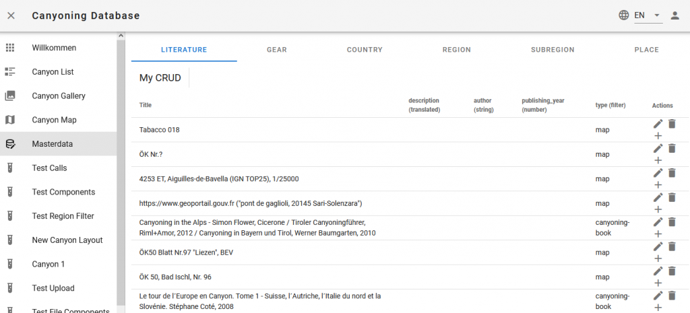This screenshot has width=690, height=313.
Task: Navigate to Canyon List
Action: pyautogui.click(x=53, y=72)
